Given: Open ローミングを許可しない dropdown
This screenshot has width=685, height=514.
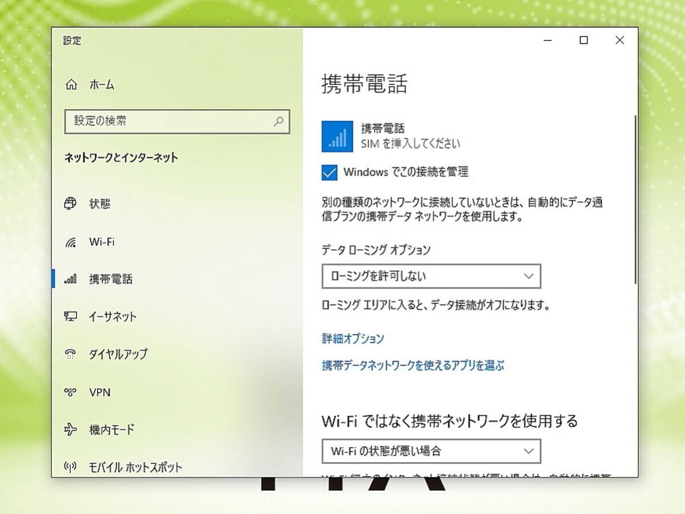Looking at the screenshot, I should [431, 276].
